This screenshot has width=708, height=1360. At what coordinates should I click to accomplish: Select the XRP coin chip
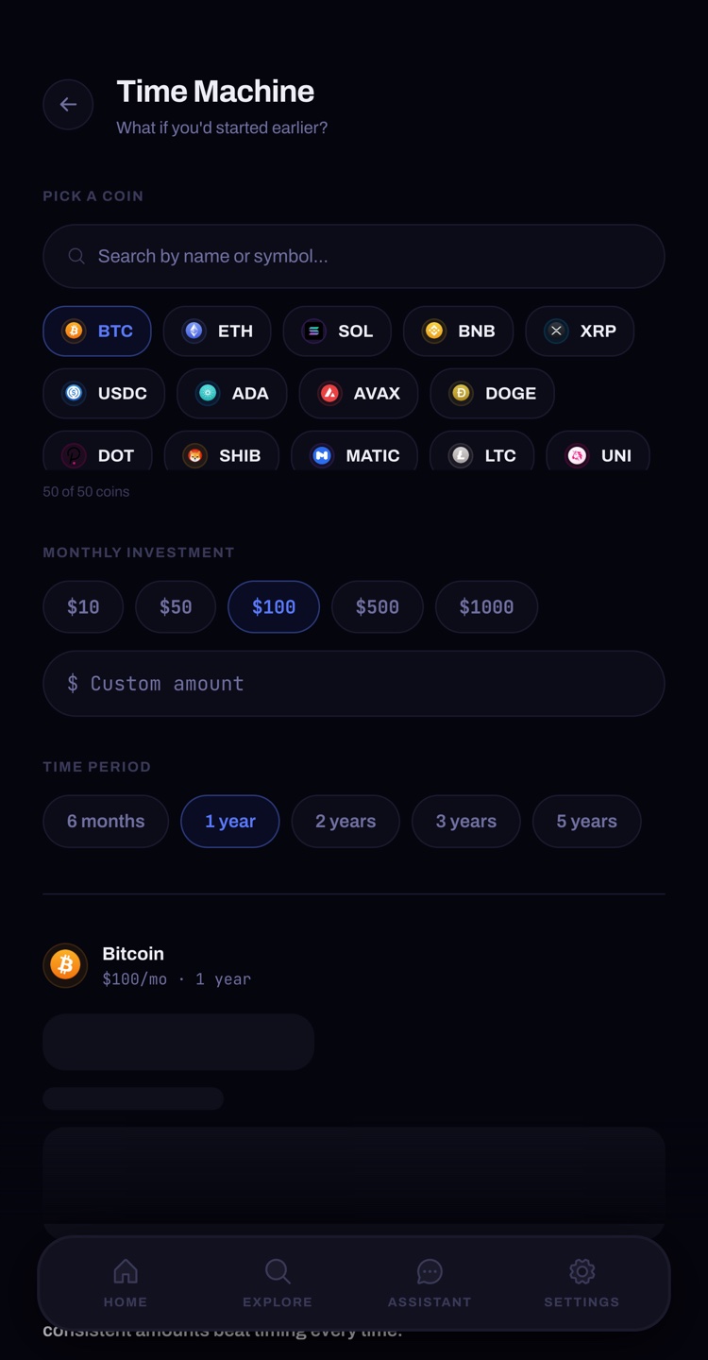pyautogui.click(x=580, y=331)
